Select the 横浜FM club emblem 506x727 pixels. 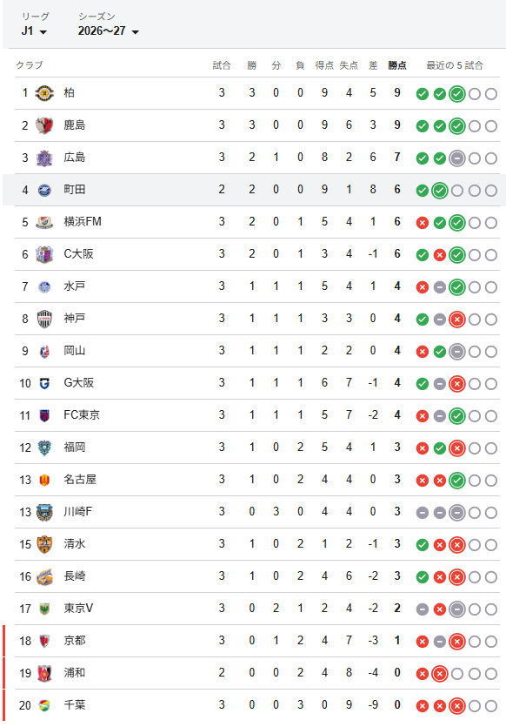[x=44, y=222]
